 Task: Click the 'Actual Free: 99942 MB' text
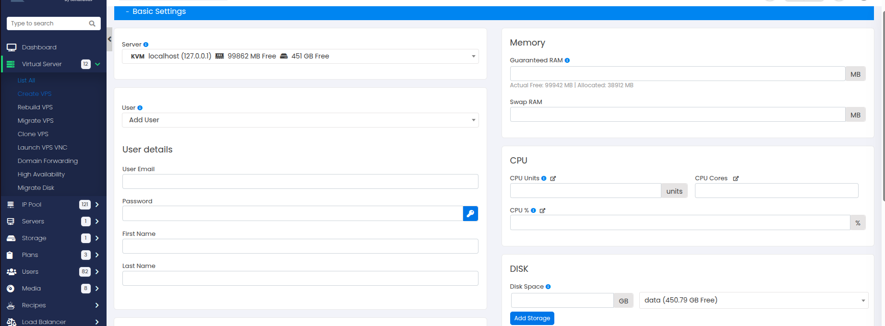541,85
